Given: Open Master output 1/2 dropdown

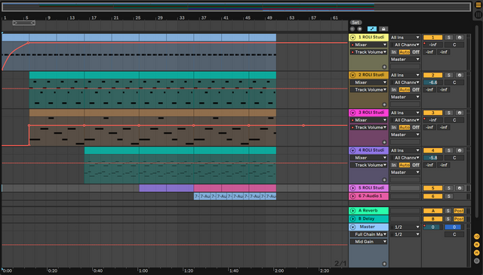Looking at the screenshot, I should click(x=405, y=234).
